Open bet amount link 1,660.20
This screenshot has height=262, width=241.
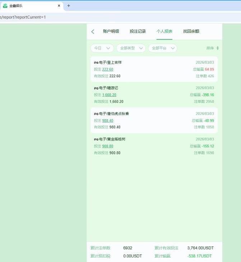(x=109, y=95)
